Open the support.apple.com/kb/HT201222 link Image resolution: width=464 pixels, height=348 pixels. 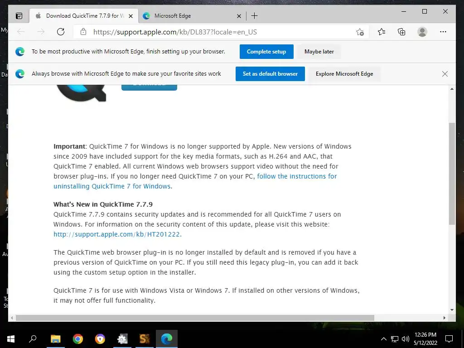tap(116, 234)
